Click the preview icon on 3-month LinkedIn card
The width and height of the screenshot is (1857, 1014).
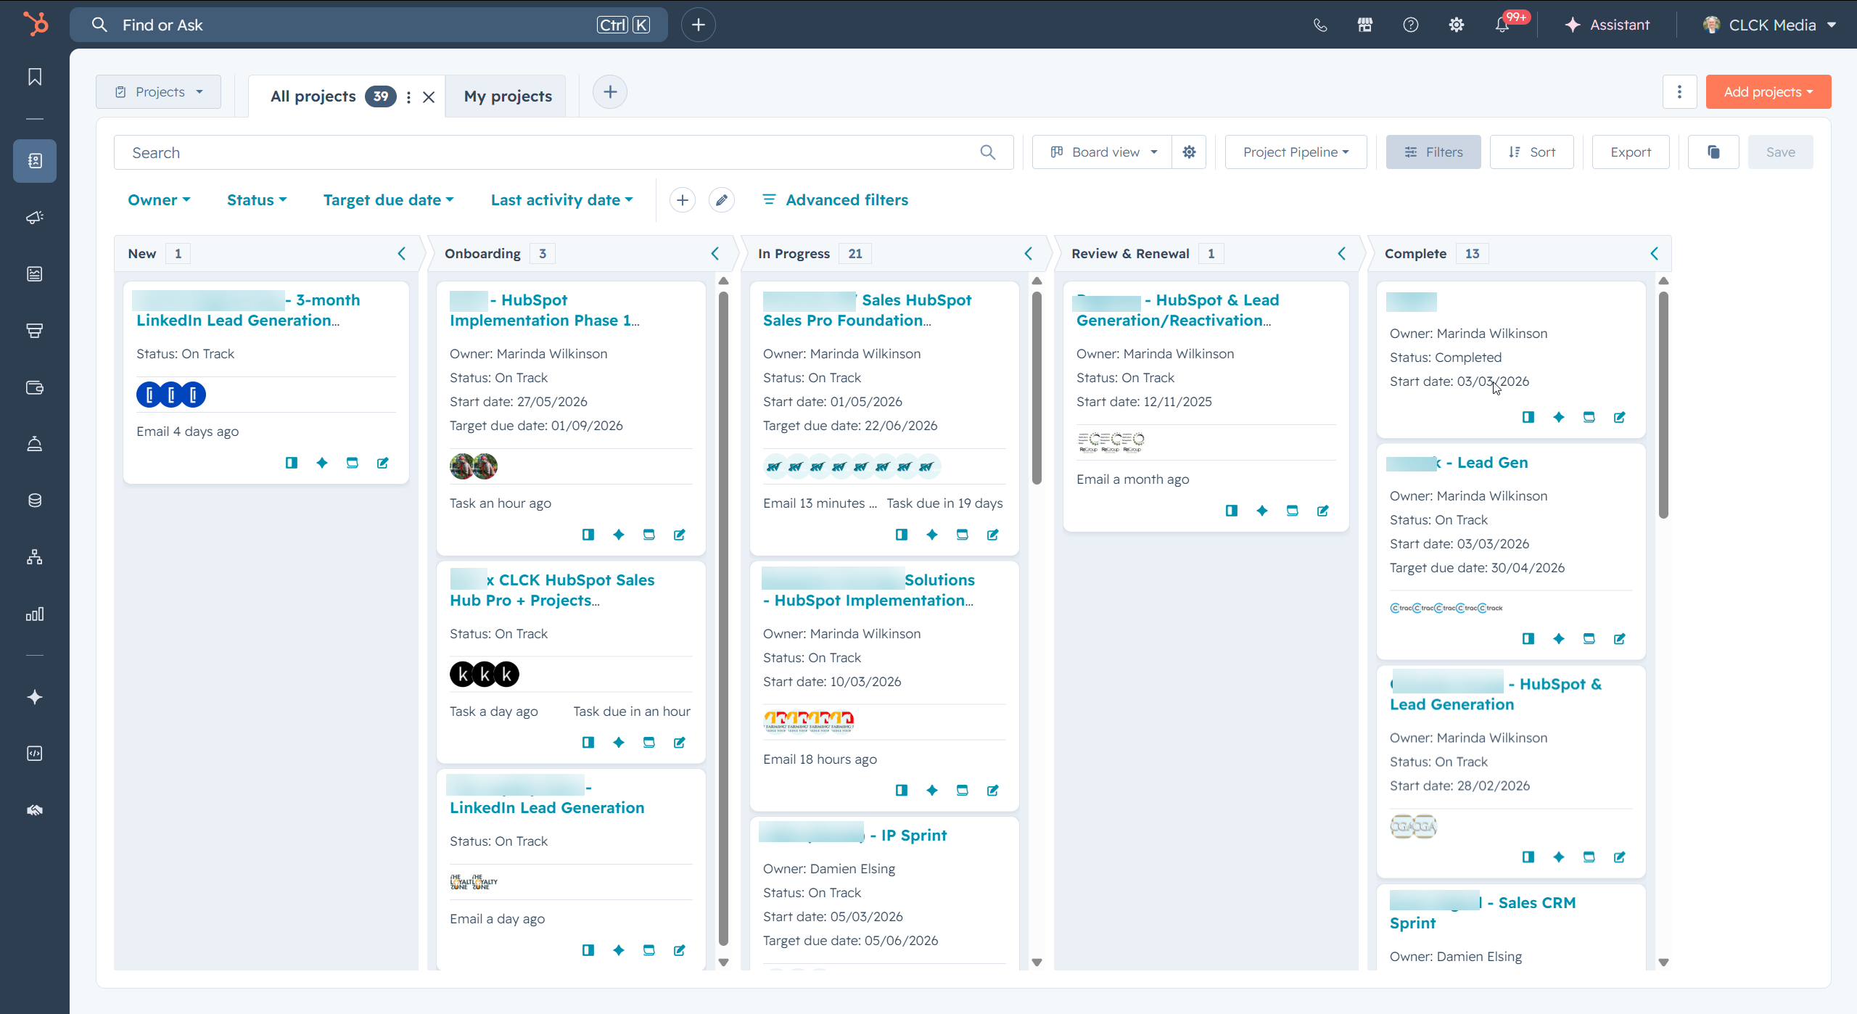pyautogui.click(x=292, y=463)
